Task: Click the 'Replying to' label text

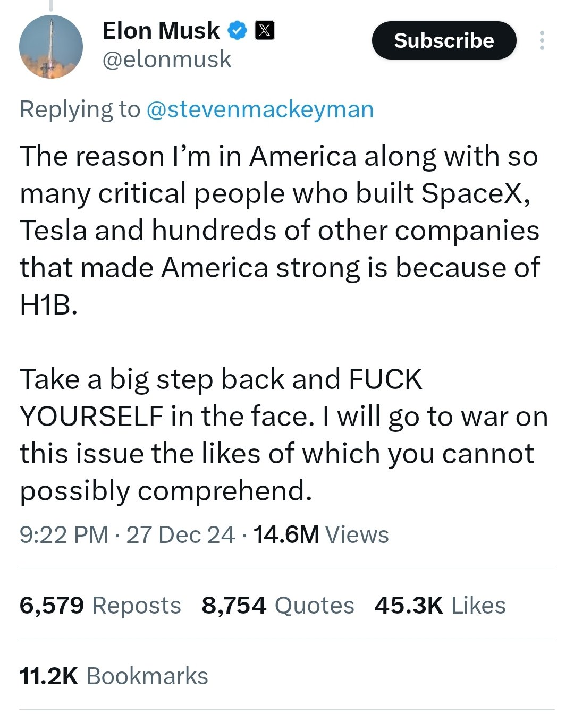Action: point(80,109)
